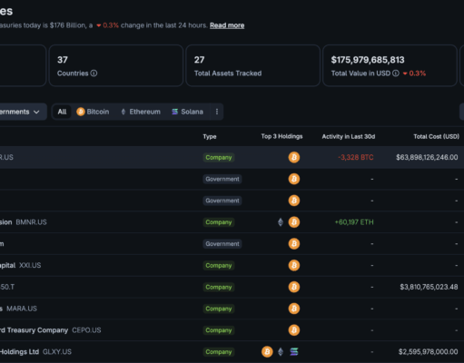Click the $63,898,126,246.00 total cost
This screenshot has height=363, width=464.
(427, 157)
